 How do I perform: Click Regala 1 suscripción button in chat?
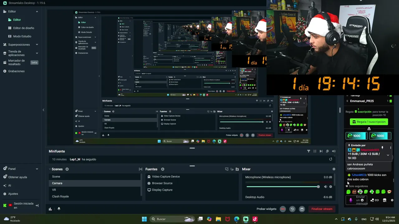369,122
